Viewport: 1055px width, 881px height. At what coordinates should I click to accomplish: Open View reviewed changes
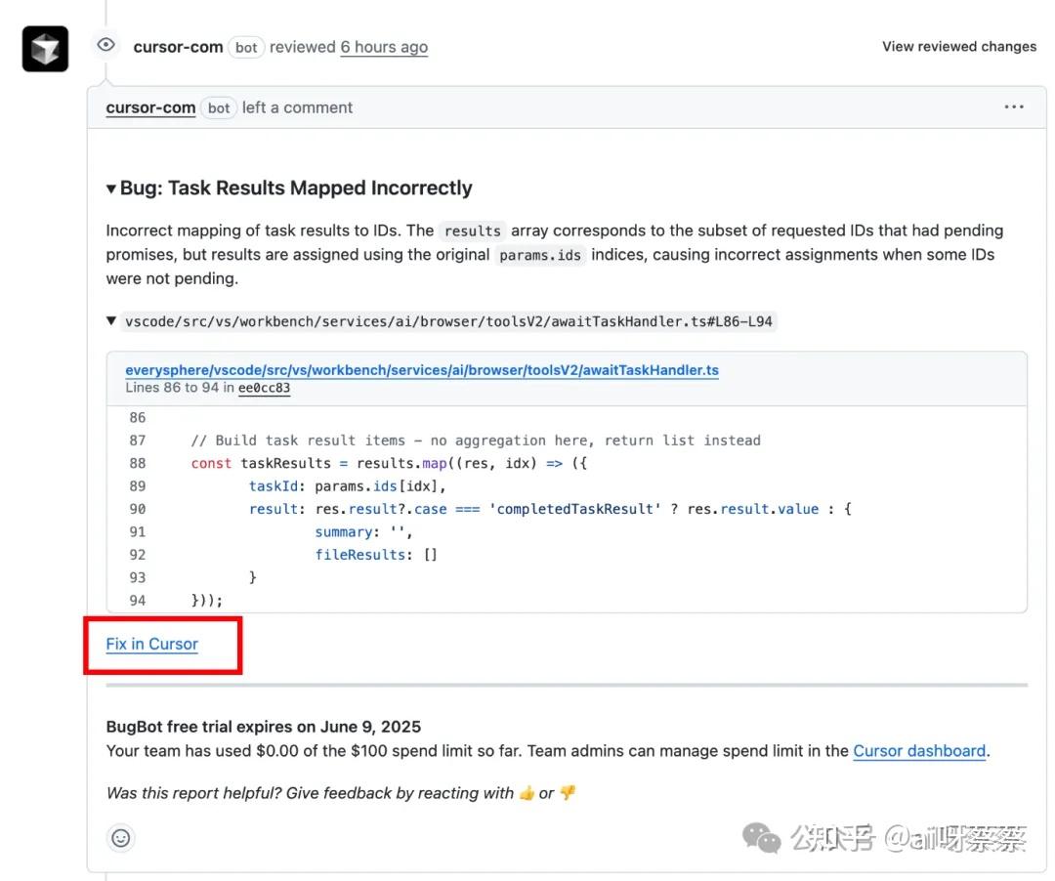pos(959,47)
